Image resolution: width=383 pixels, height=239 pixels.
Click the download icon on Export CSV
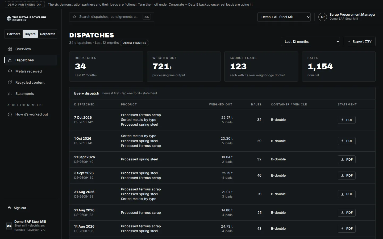point(349,41)
